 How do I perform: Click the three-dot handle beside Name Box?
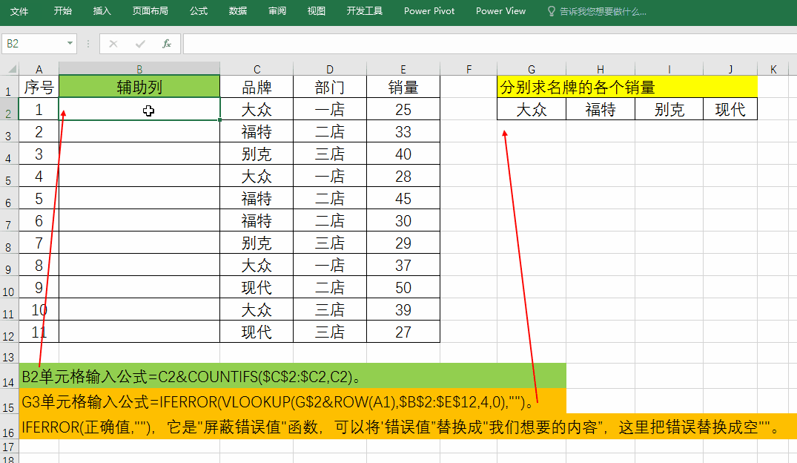tap(89, 44)
